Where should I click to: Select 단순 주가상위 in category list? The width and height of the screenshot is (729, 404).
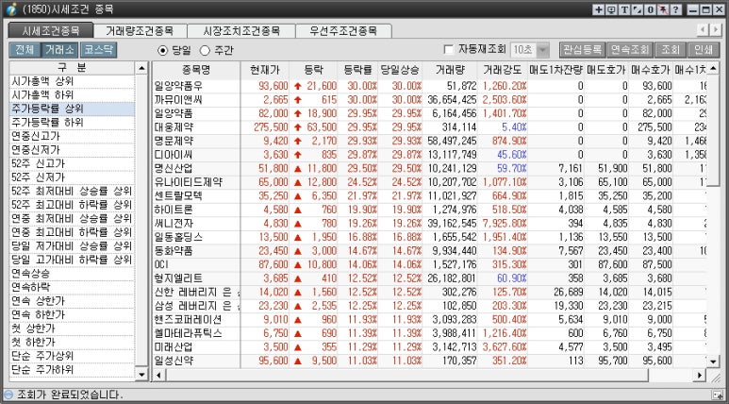coord(72,356)
